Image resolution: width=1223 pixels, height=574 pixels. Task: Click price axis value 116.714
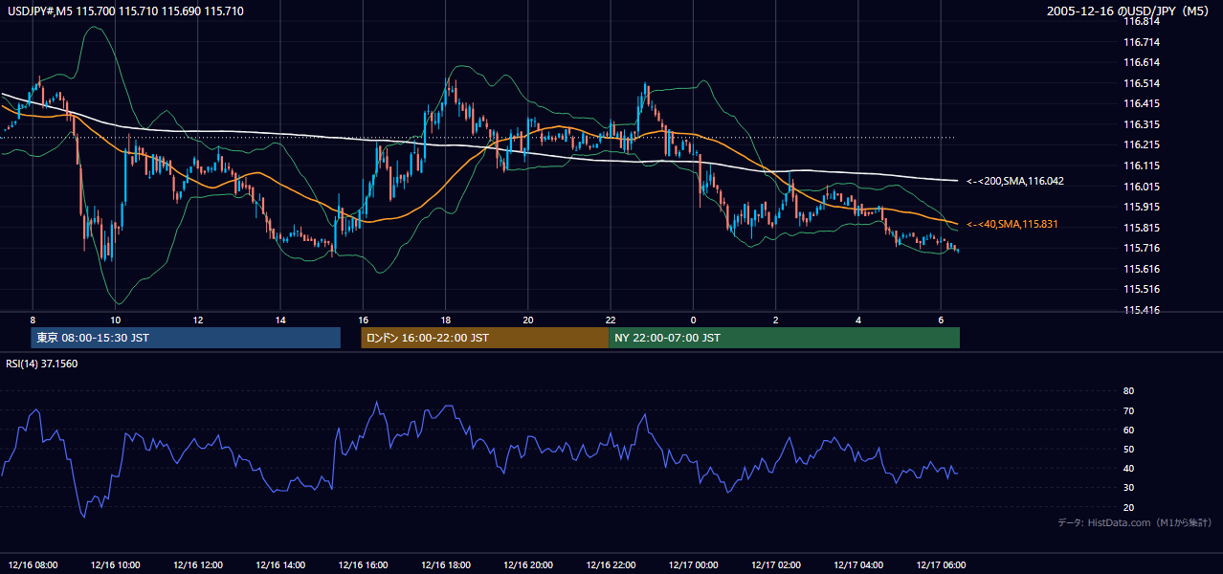point(1142,42)
